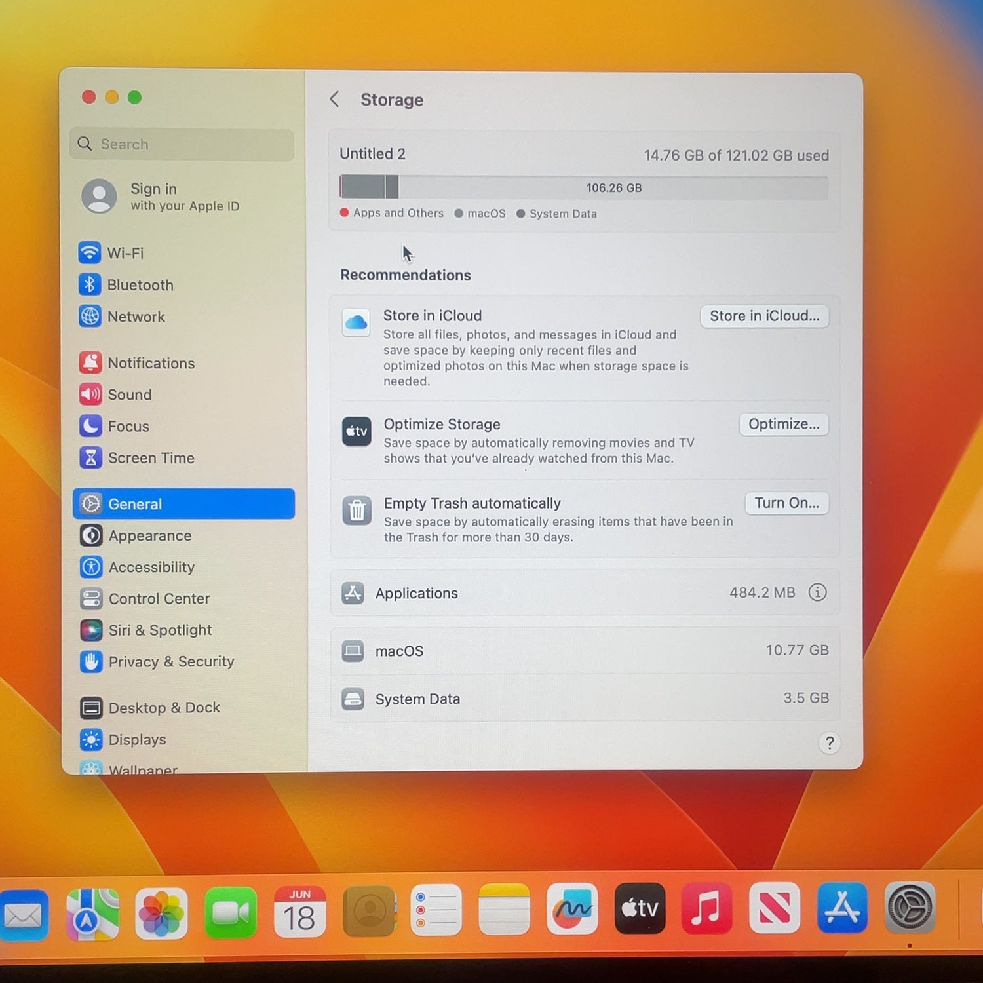Open Reminders in the Dock
Image resolution: width=983 pixels, height=983 pixels.
point(436,910)
